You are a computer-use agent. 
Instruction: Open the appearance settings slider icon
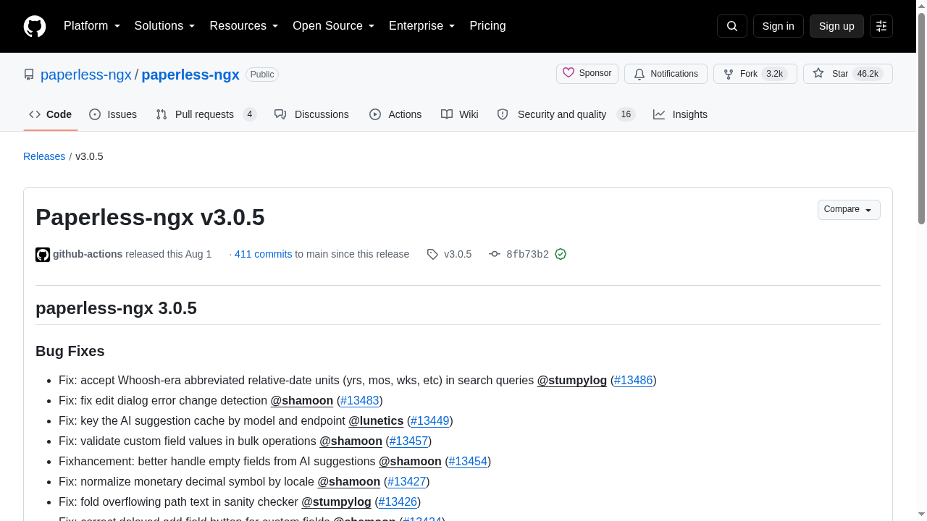coord(881,26)
